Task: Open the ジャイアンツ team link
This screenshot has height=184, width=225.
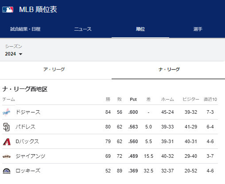Action: (31, 156)
